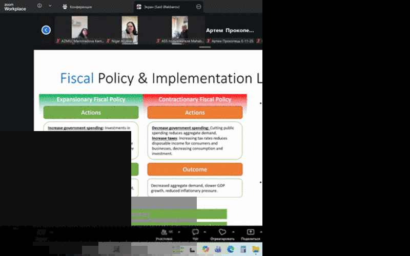Viewport: 410px width, 256px height.
Task: Click the Share screen (Поделиться) icon
Action: pos(250,232)
